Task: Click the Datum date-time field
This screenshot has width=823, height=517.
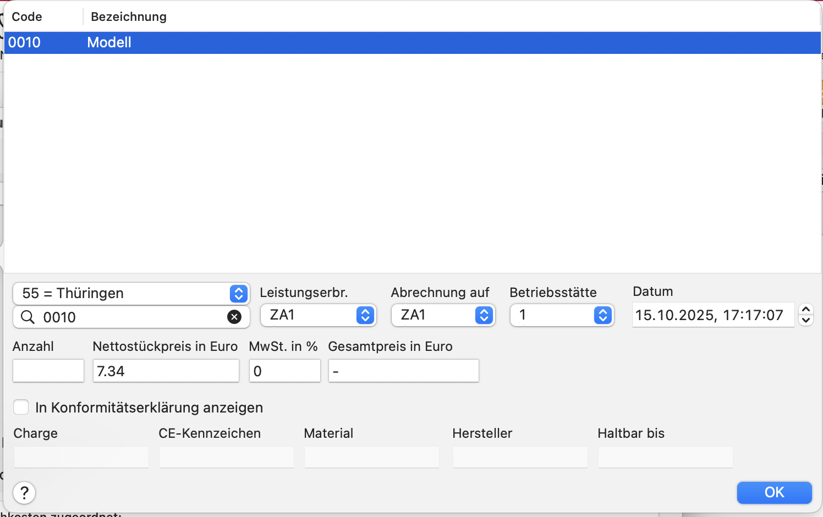Action: click(x=712, y=315)
